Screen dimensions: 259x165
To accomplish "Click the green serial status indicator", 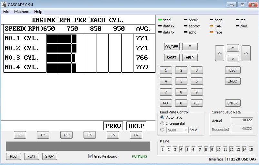I will [x=160, y=20].
